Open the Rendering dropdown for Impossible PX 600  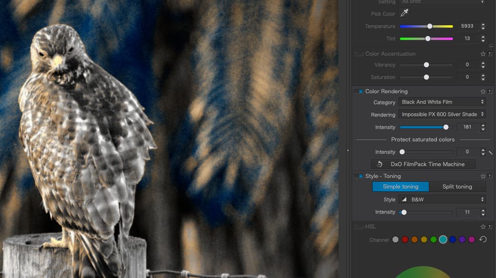tap(443, 114)
